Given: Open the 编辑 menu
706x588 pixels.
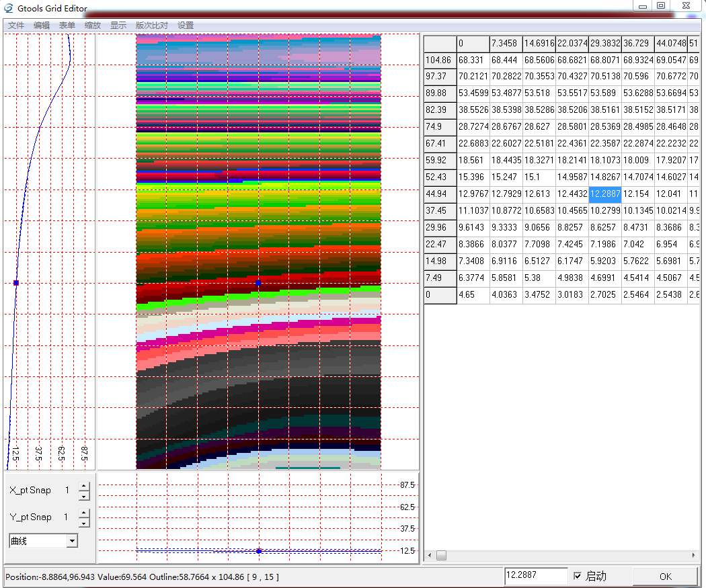Looking at the screenshot, I should (42, 25).
